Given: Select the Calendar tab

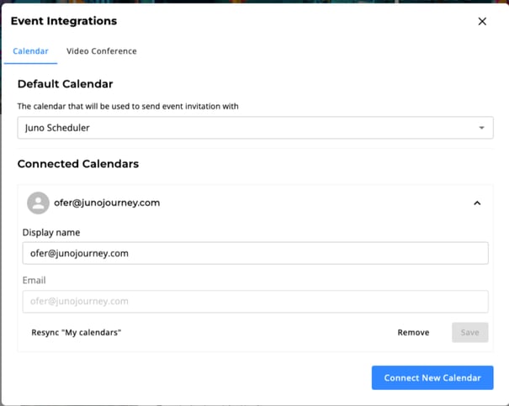Looking at the screenshot, I should (x=30, y=51).
